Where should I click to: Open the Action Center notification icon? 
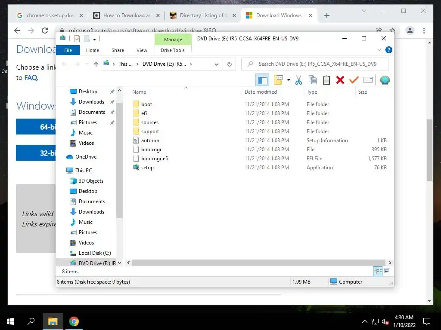tap(427, 321)
